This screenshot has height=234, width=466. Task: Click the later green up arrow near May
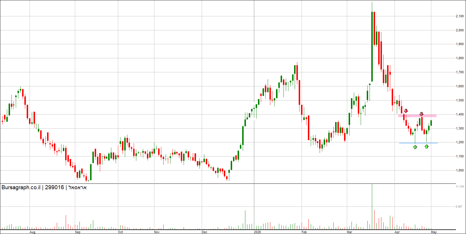coord(427,146)
